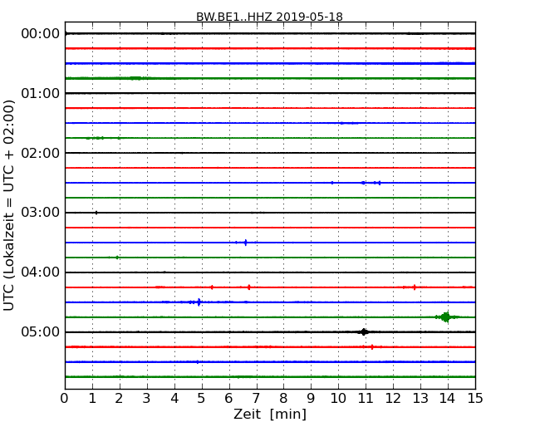This screenshot has width=540, height=432.
Task: Click the plot title BW.BE1..HHZ 2019-05-18
Action: tap(269, 17)
